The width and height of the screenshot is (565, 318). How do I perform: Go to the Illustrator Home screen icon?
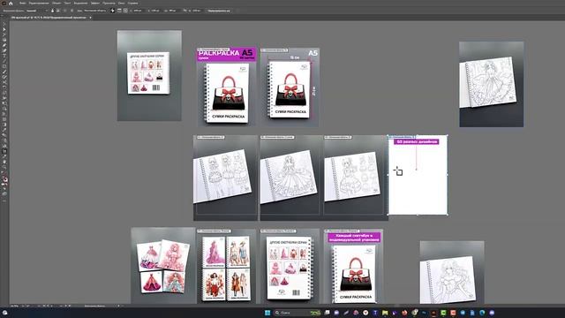(x=11, y=3)
